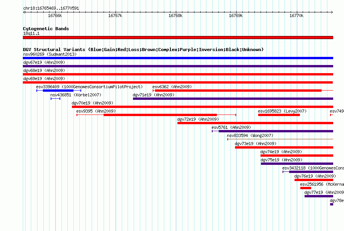Click the 16769k ruler label
344x231 pixels.
coord(236,15)
